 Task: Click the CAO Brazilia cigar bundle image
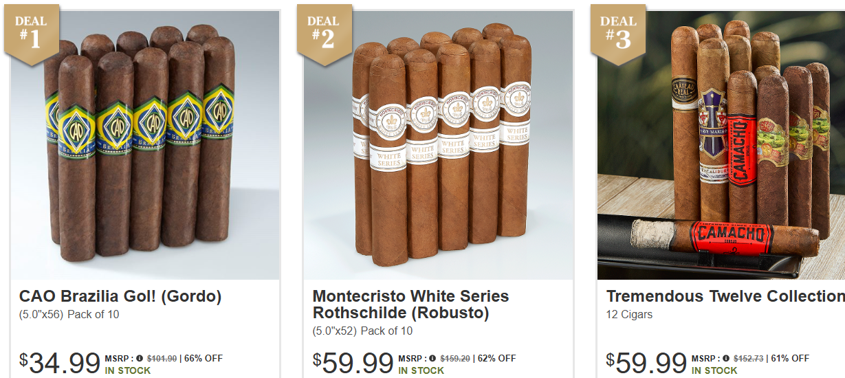145,145
